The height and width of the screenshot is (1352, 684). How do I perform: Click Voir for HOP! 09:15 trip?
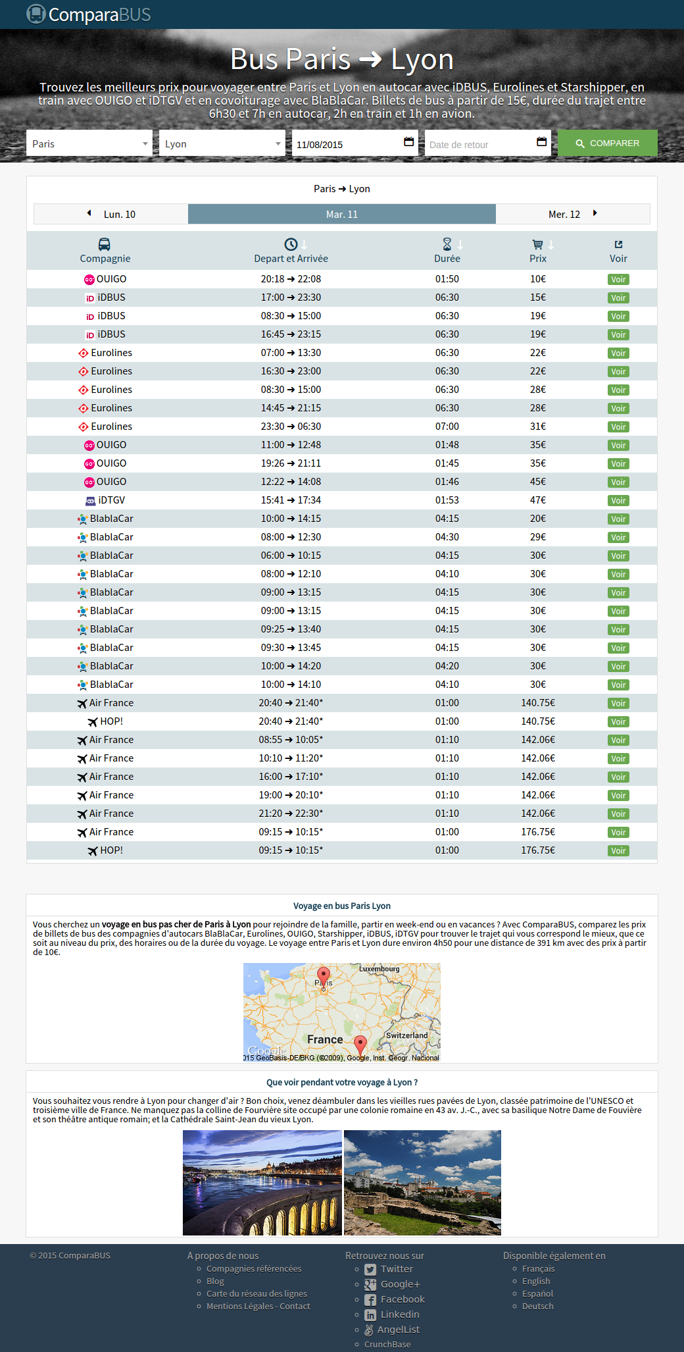pyautogui.click(x=618, y=851)
